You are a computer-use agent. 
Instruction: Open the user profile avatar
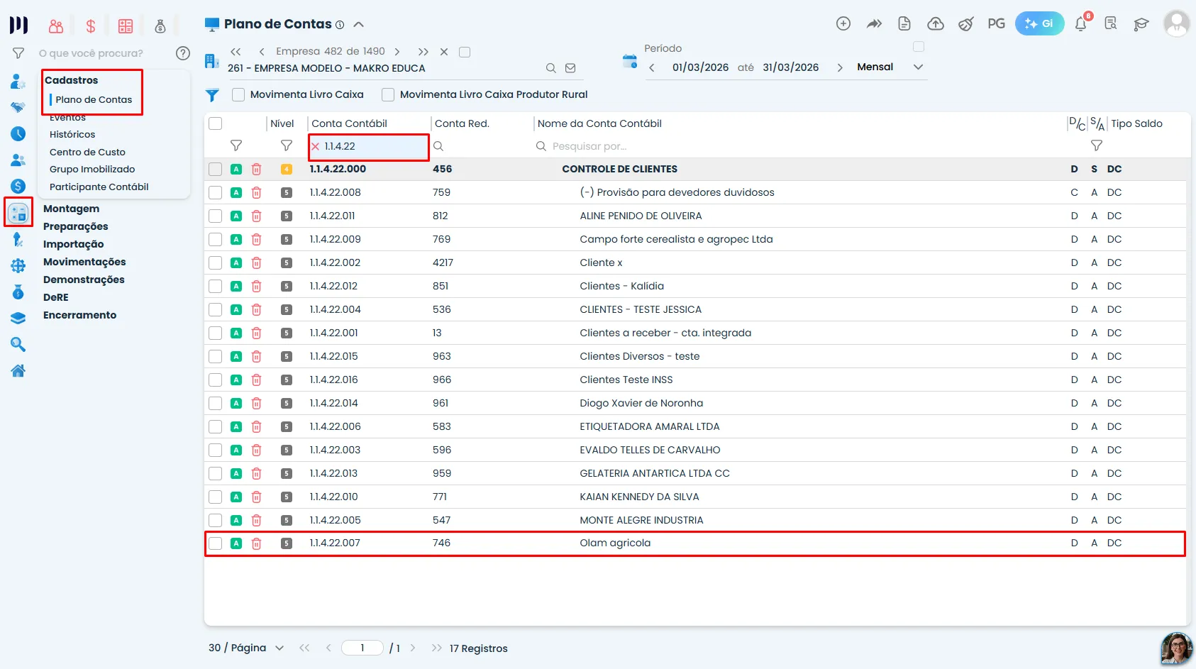[x=1176, y=24]
